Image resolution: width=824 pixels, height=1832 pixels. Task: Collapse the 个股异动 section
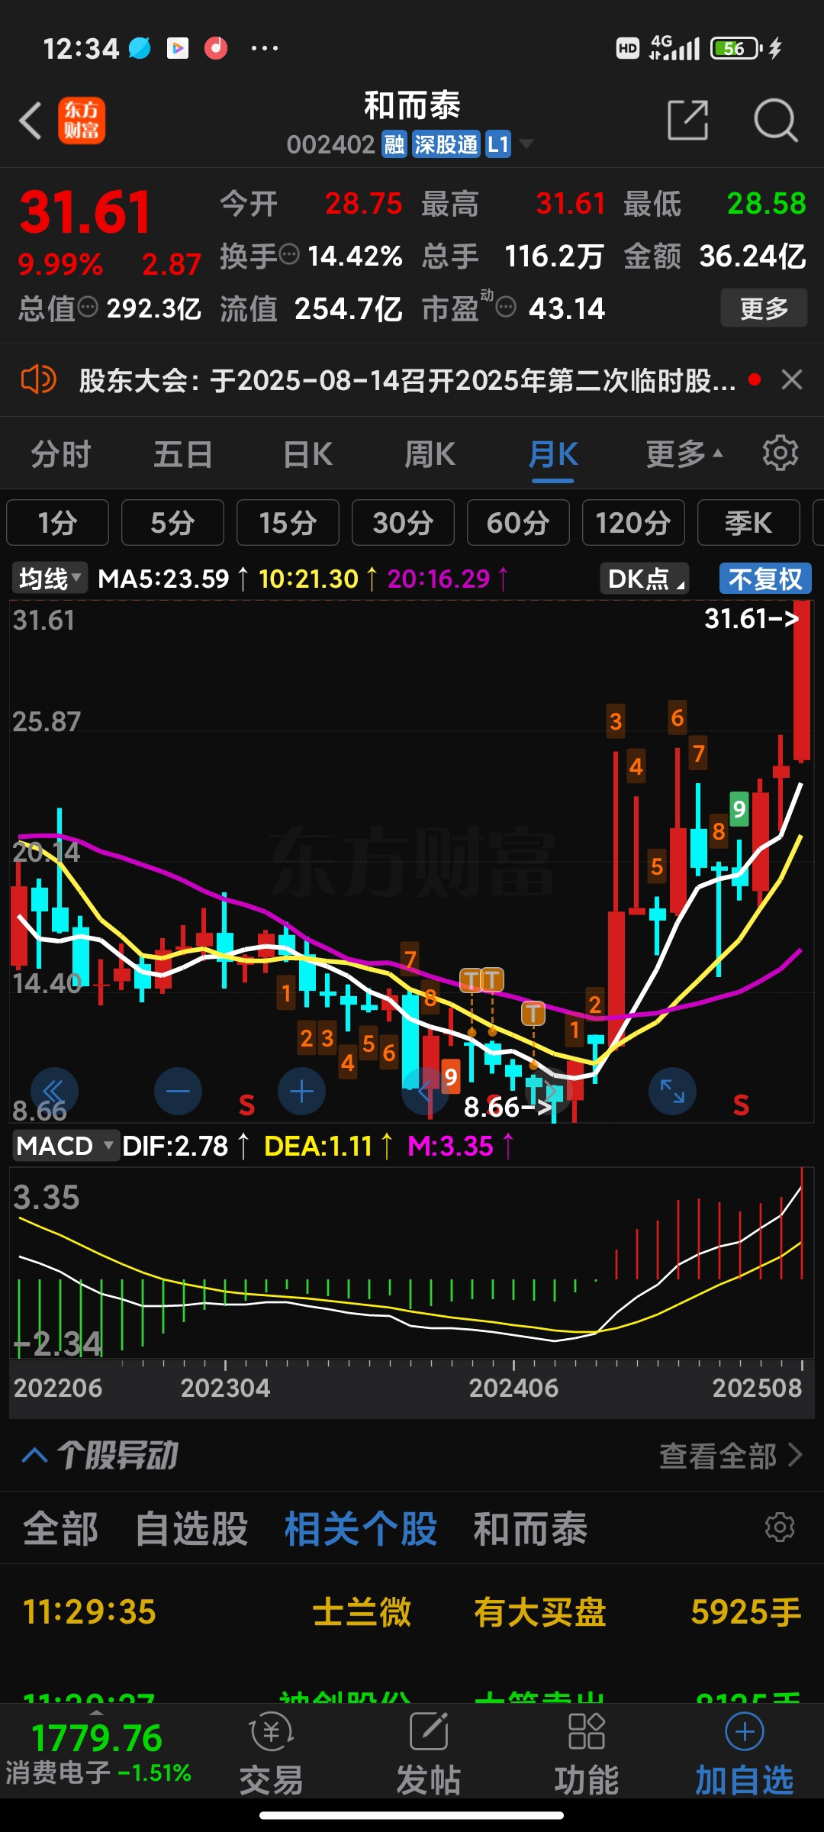(x=34, y=1455)
